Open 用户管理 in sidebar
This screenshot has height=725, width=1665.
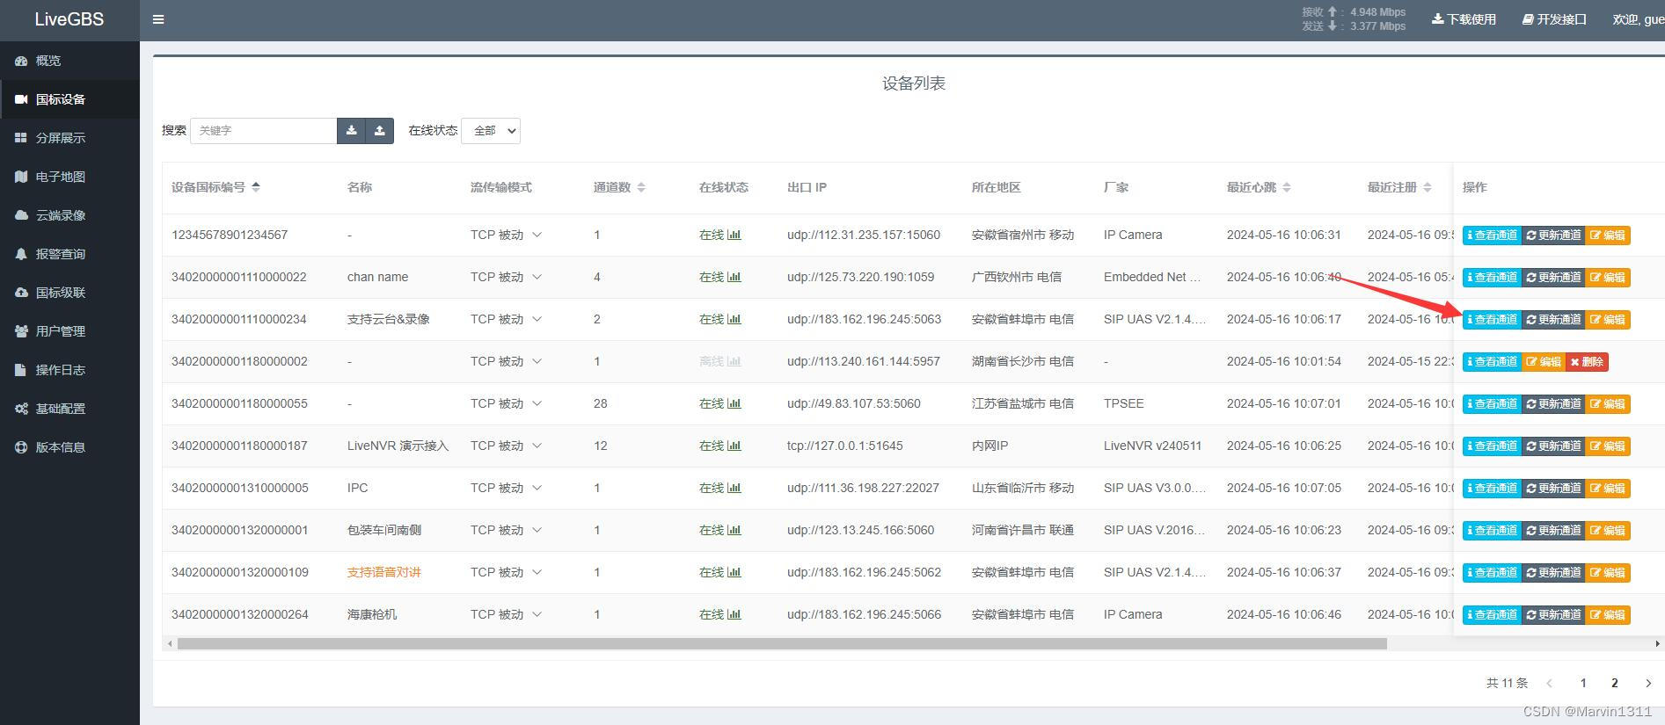click(69, 331)
